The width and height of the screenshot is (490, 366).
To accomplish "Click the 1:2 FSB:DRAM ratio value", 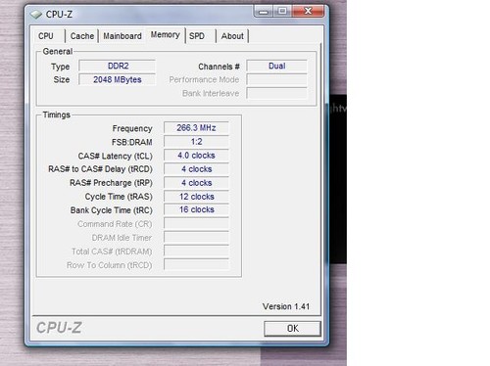I will pos(196,142).
